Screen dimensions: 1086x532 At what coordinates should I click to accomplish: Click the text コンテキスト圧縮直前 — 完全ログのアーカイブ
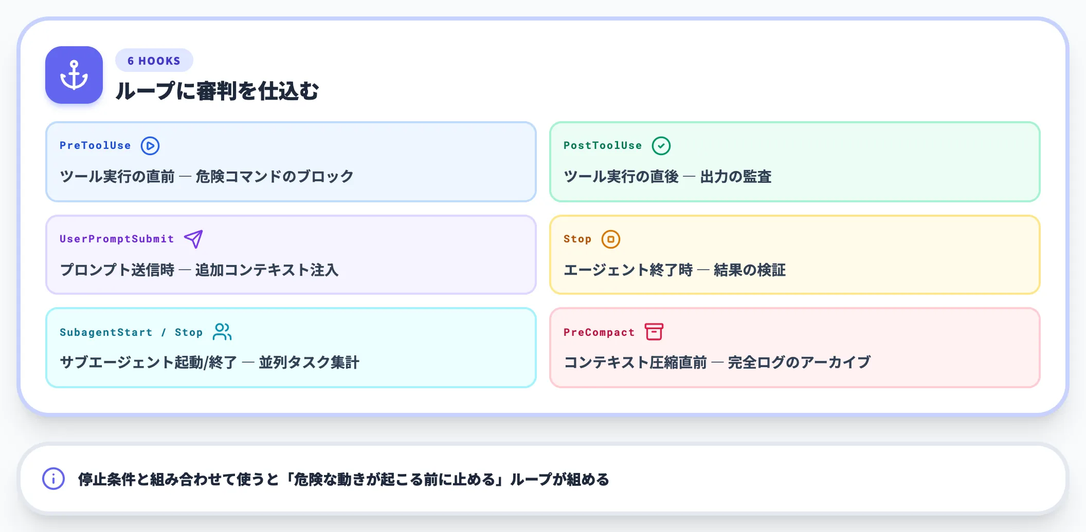717,363
